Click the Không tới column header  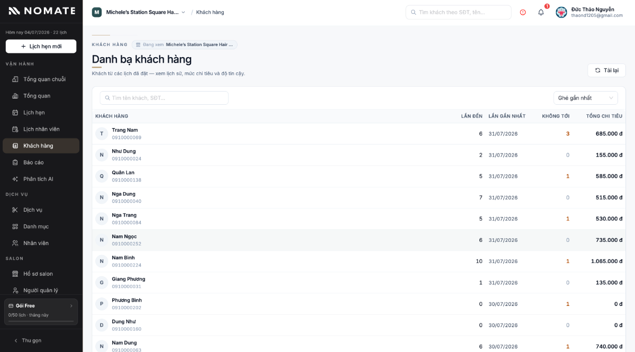[x=556, y=116]
